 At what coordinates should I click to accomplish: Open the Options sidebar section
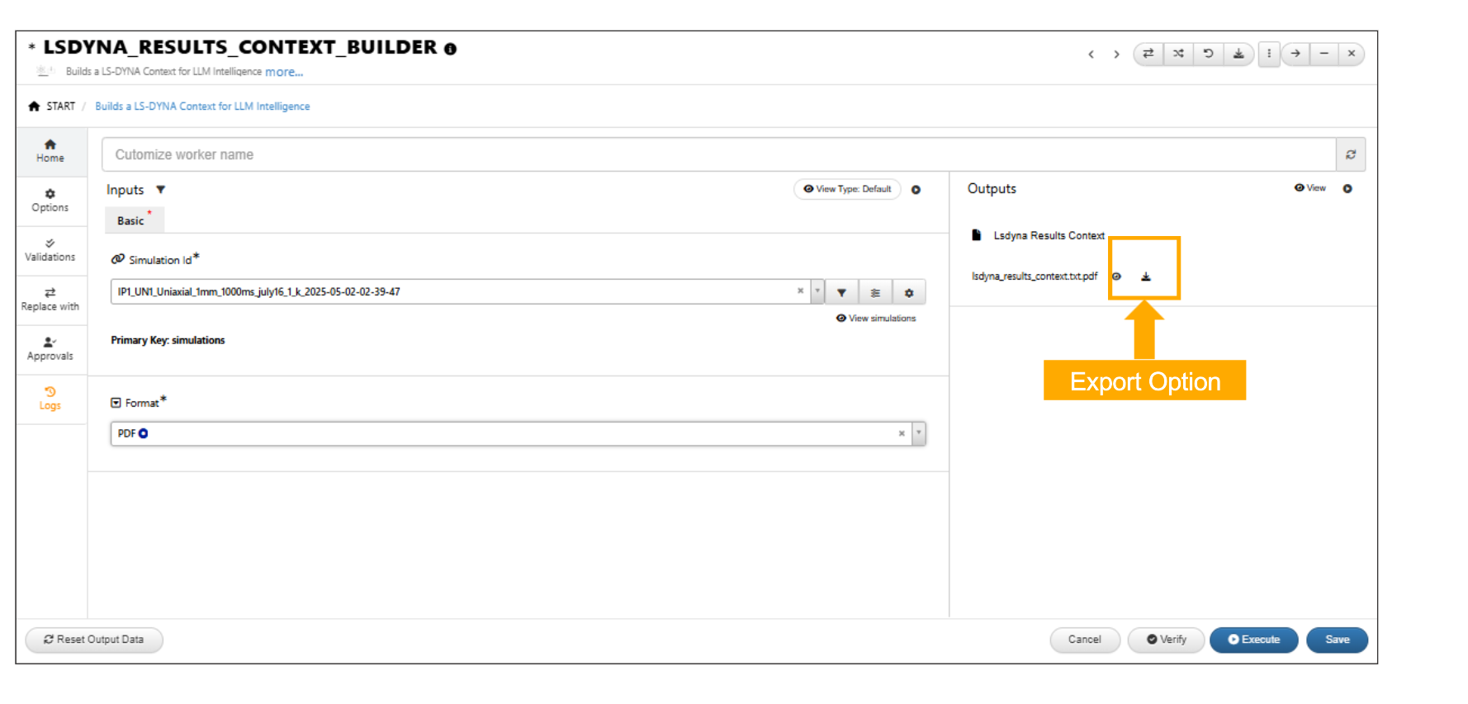(50, 201)
